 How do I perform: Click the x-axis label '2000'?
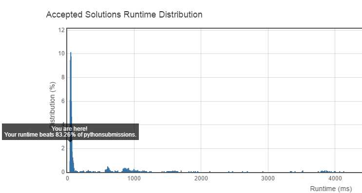(x=201, y=178)
